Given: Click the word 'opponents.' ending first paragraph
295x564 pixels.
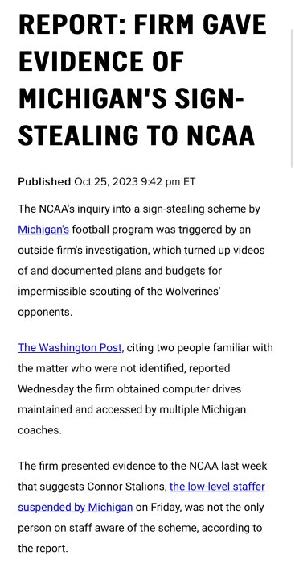Looking at the screenshot, I should [45, 313].
